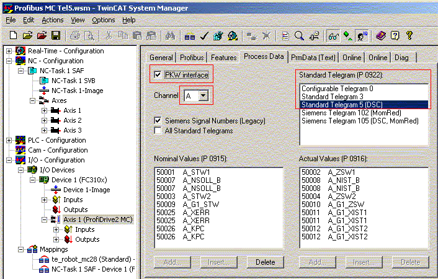The height and width of the screenshot is (279, 438).
Task: Collapse the NC - Configuration node
Action: coord(9,61)
